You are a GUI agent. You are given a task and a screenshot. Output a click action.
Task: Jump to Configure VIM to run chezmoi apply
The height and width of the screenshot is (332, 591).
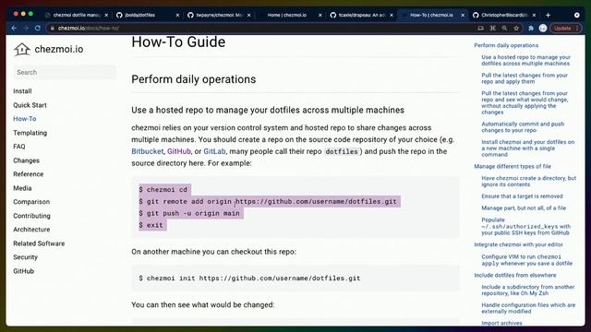[x=527, y=260]
